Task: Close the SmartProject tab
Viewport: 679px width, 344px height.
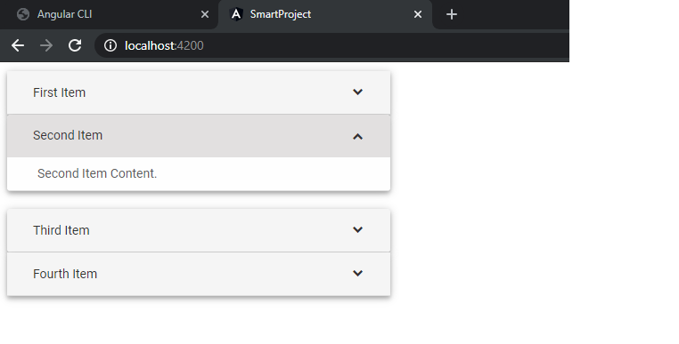Action: [418, 14]
